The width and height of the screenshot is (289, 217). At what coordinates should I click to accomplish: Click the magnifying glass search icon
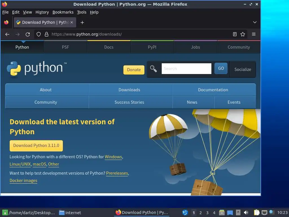pos(153,69)
